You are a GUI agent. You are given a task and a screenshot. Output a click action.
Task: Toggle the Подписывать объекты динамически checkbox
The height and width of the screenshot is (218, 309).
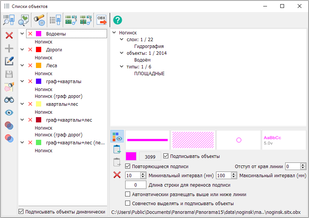click(20, 212)
